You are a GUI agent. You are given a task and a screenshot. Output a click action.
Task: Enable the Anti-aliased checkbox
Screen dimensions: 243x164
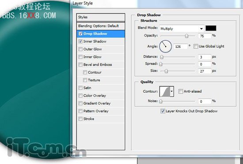(x=181, y=91)
